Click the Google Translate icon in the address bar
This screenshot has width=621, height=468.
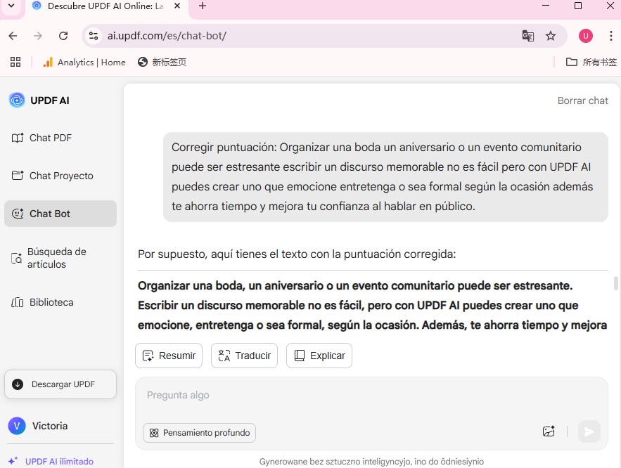(x=528, y=36)
